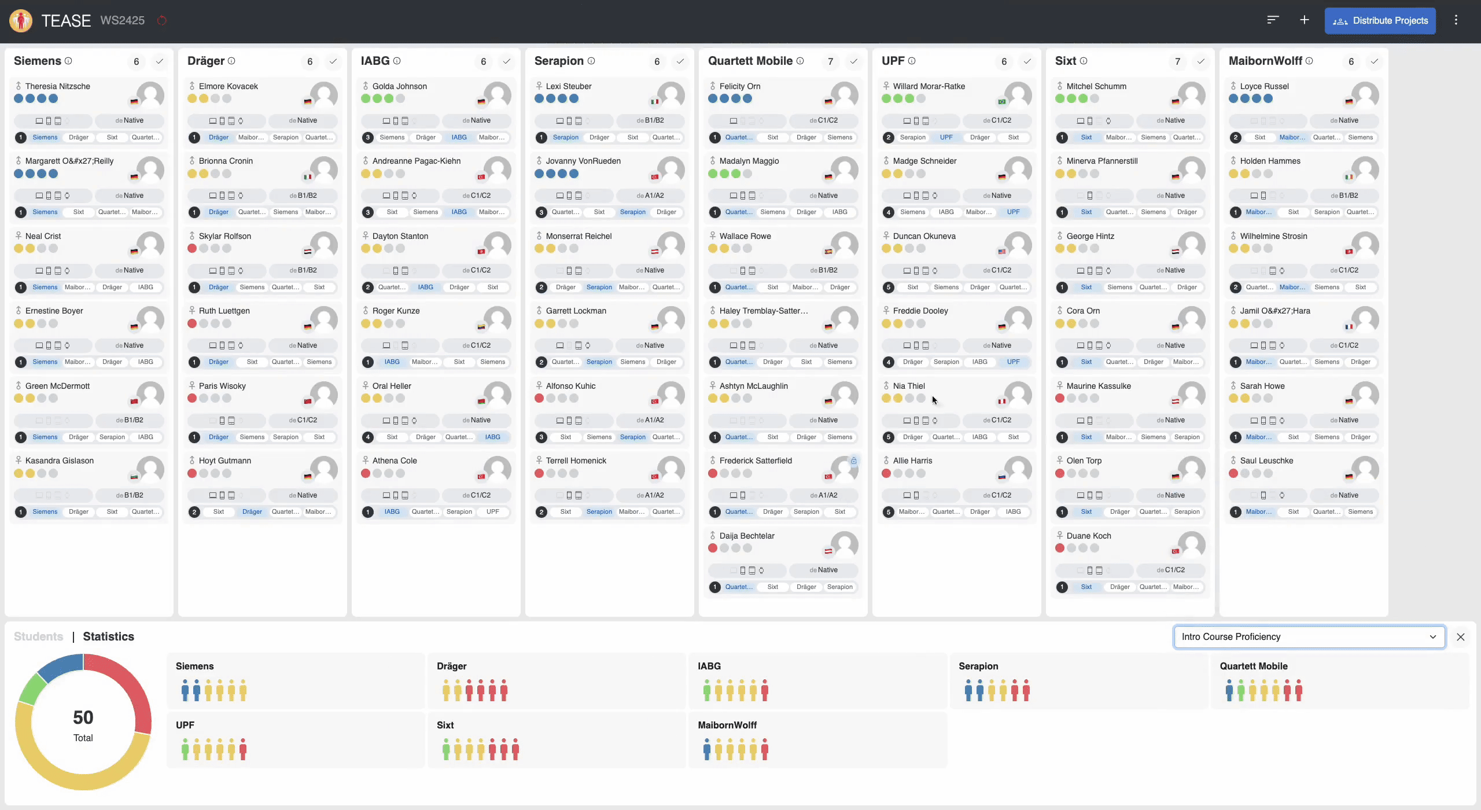Close the statistics panel with the X
Screen dimensions: 1481x810
click(x=1461, y=637)
